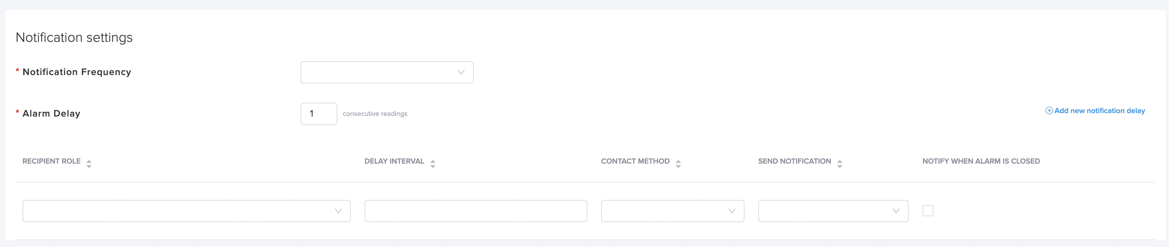
Task: Sort by Contact Method using sort arrows
Action: click(678, 164)
